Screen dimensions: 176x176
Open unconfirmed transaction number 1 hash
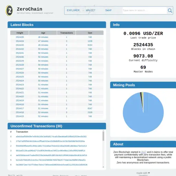[50, 141]
